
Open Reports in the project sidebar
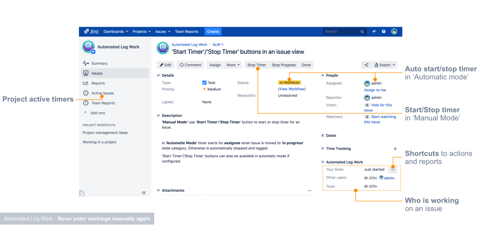point(98,84)
